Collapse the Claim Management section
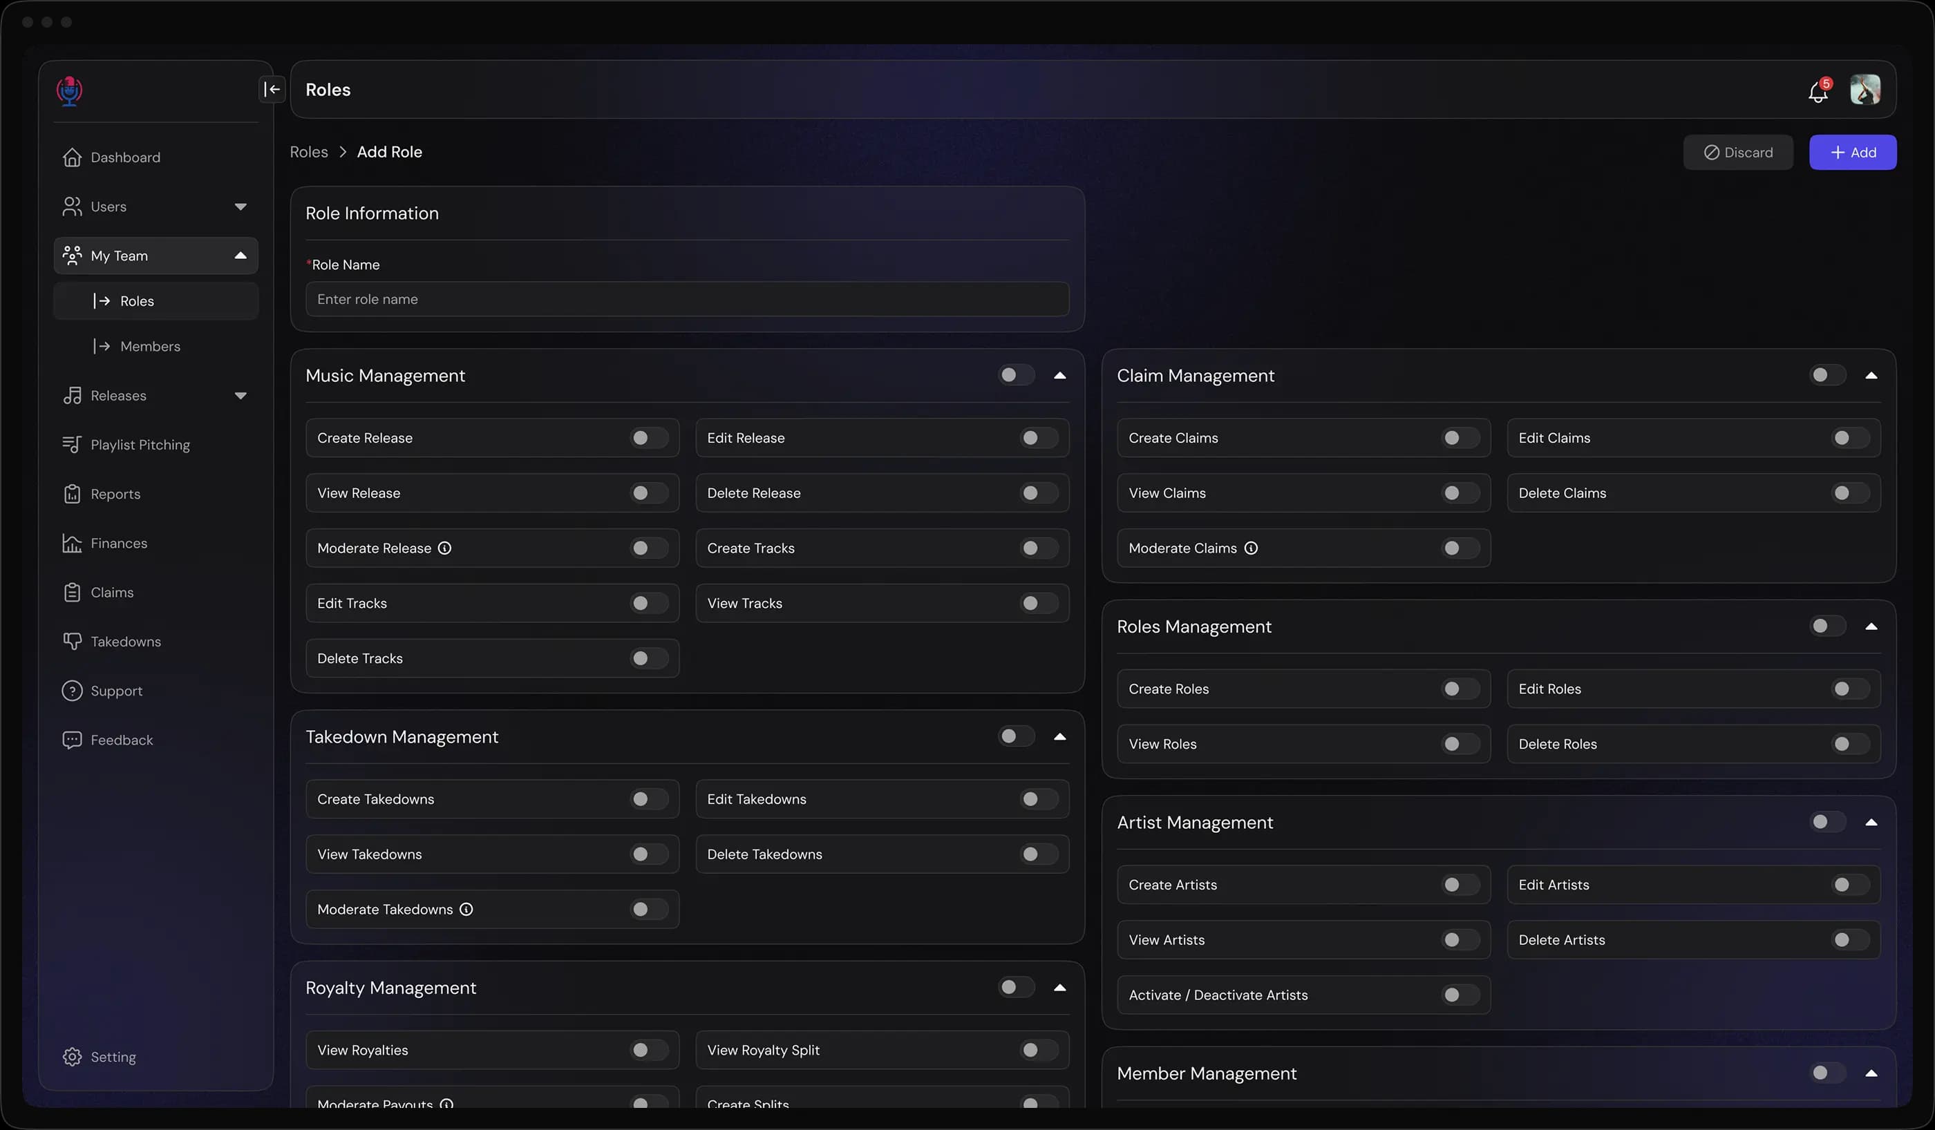1935x1130 pixels. (1871, 375)
